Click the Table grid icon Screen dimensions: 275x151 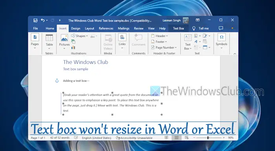pos(49,38)
